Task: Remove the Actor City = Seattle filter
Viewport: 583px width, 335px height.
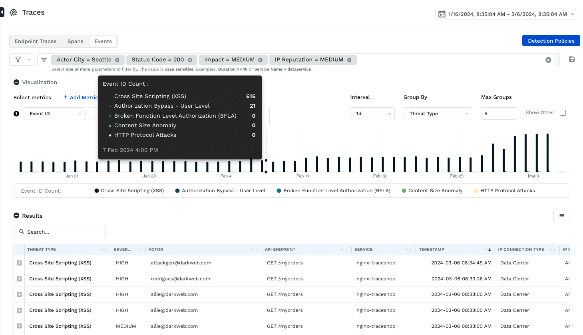Action: [117, 60]
